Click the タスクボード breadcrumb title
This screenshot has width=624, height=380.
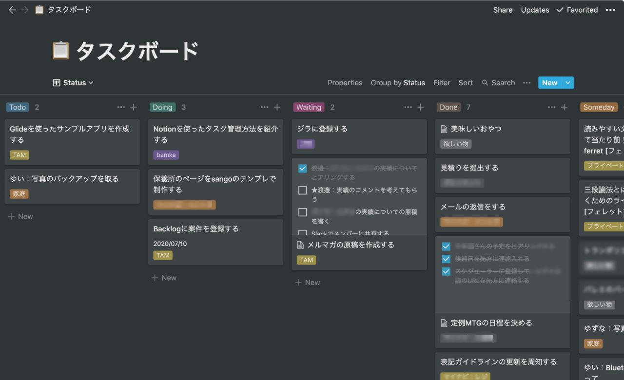point(69,10)
